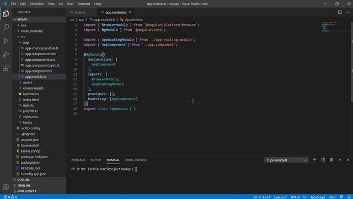This screenshot has width=353, height=199.
Task: Expand the TIMELINE section
Action: point(24,186)
